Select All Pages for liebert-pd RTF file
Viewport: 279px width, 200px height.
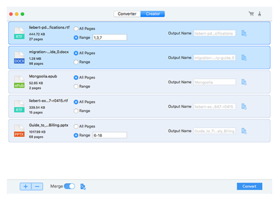point(76,29)
